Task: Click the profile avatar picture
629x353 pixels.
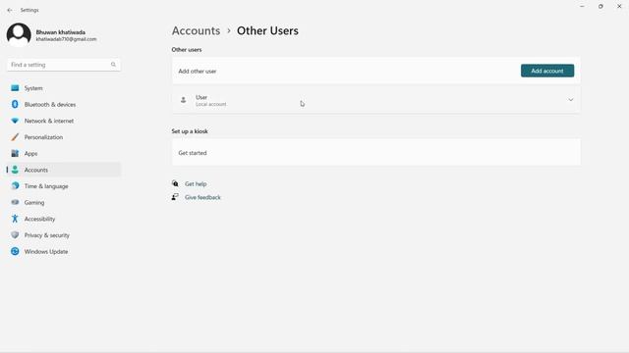Action: [x=19, y=35]
